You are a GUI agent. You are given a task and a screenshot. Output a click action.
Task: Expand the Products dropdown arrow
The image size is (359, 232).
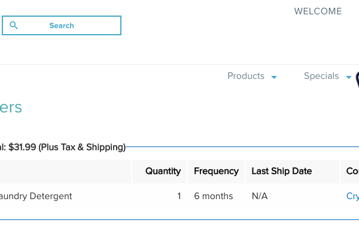[274, 77]
